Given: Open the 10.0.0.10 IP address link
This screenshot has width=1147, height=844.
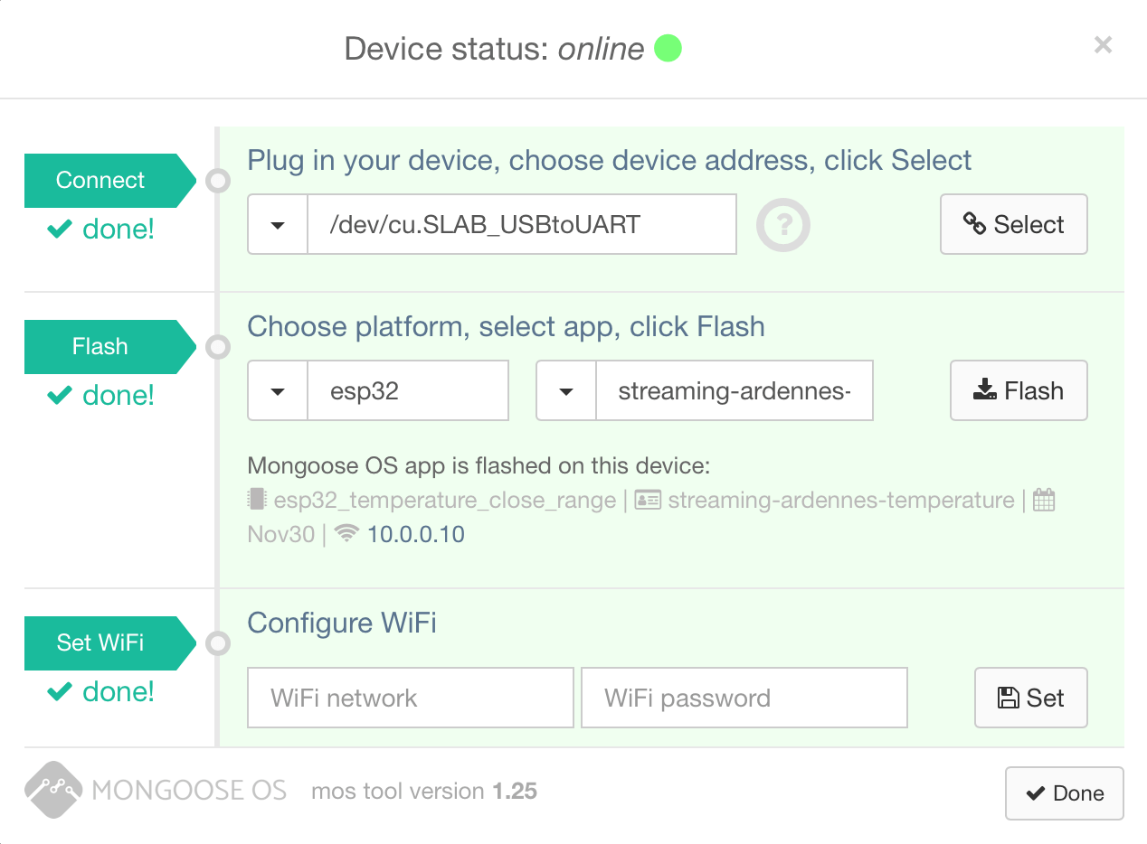Looking at the screenshot, I should 415,534.
